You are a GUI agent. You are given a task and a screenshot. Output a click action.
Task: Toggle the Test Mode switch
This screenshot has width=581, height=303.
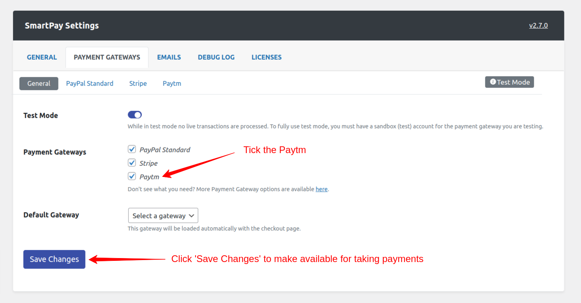135,115
